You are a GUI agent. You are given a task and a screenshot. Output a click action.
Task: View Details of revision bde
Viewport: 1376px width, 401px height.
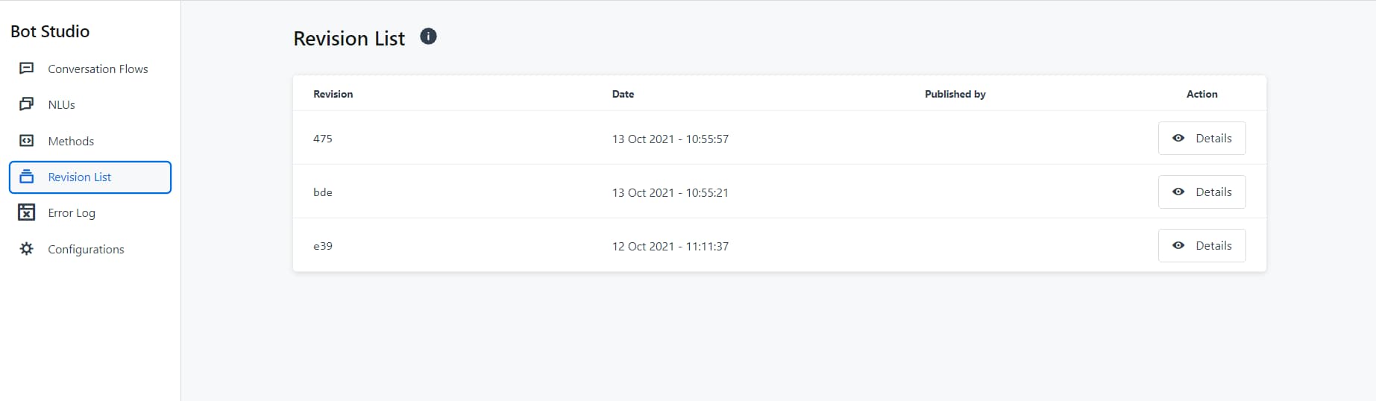1201,192
